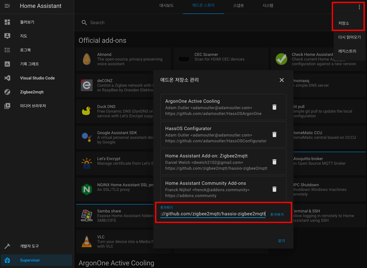
Task: Open the Terminal & SSH add-on card
Action: pos(329,216)
